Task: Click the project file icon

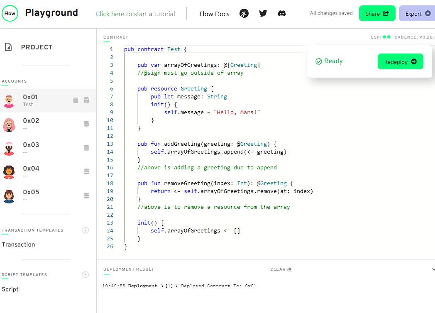Action: [8, 47]
